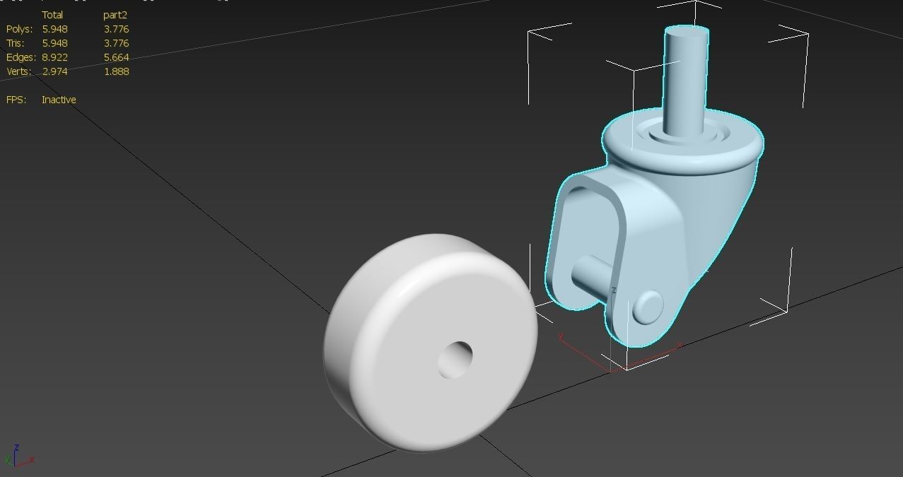
Task: Click the part2 verts value 1.888
Action: [116, 71]
